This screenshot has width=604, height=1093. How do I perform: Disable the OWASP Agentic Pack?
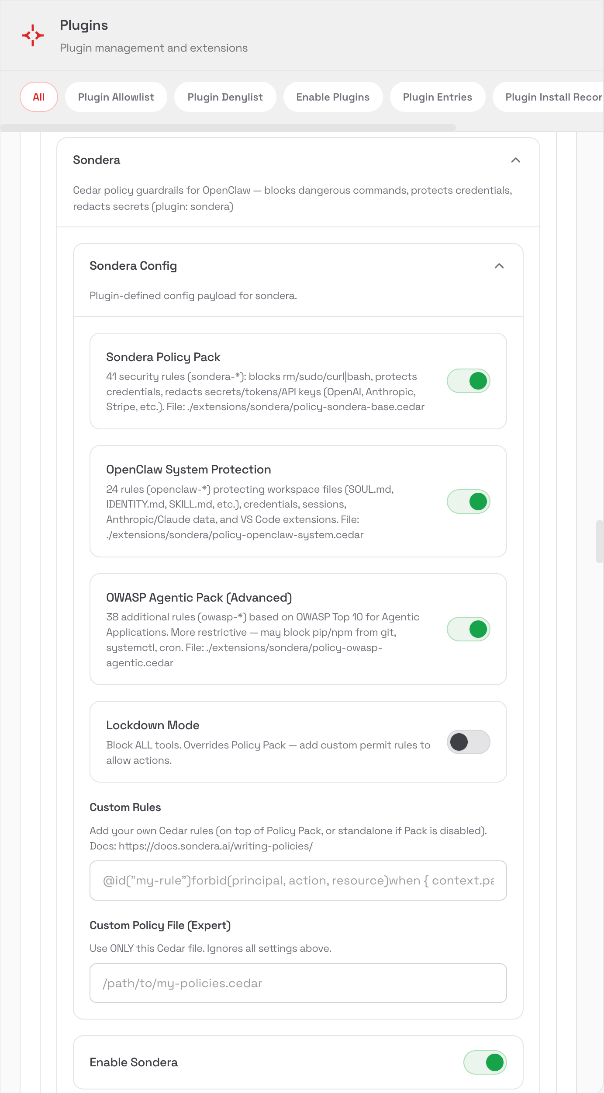tap(468, 629)
